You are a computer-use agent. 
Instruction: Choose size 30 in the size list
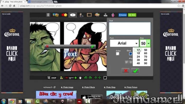[x=138, y=60]
